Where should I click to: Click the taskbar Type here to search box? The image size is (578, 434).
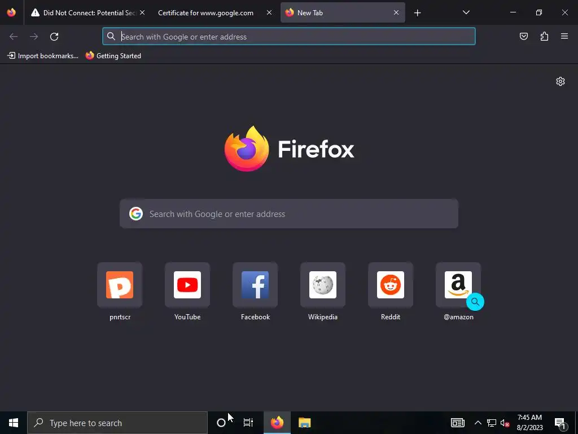tap(117, 423)
